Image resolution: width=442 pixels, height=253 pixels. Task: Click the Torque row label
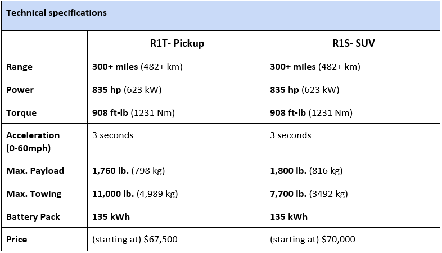pyautogui.click(x=21, y=113)
